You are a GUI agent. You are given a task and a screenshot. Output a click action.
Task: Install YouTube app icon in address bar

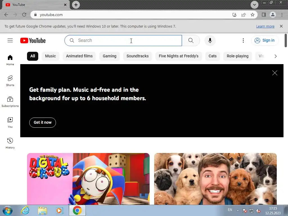click(x=235, y=15)
